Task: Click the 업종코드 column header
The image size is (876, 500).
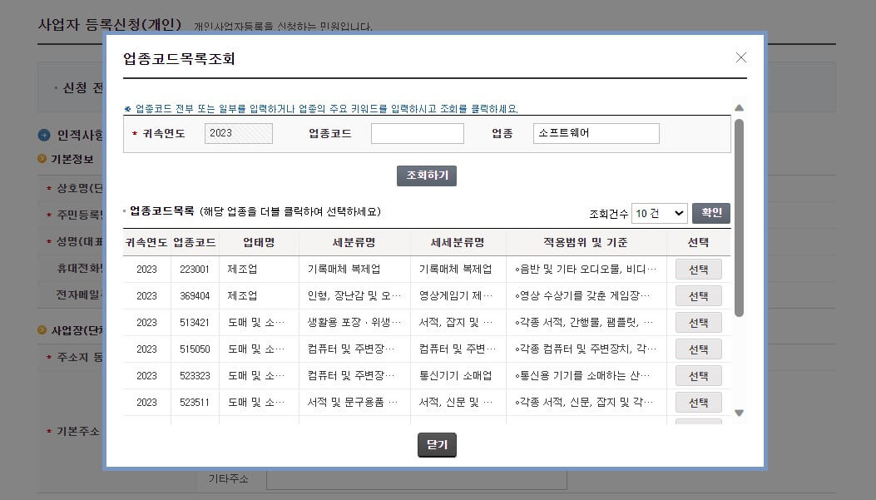Action: tap(195, 243)
